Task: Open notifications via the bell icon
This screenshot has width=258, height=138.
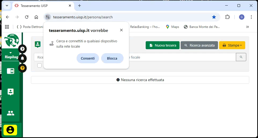Action: [22, 58]
